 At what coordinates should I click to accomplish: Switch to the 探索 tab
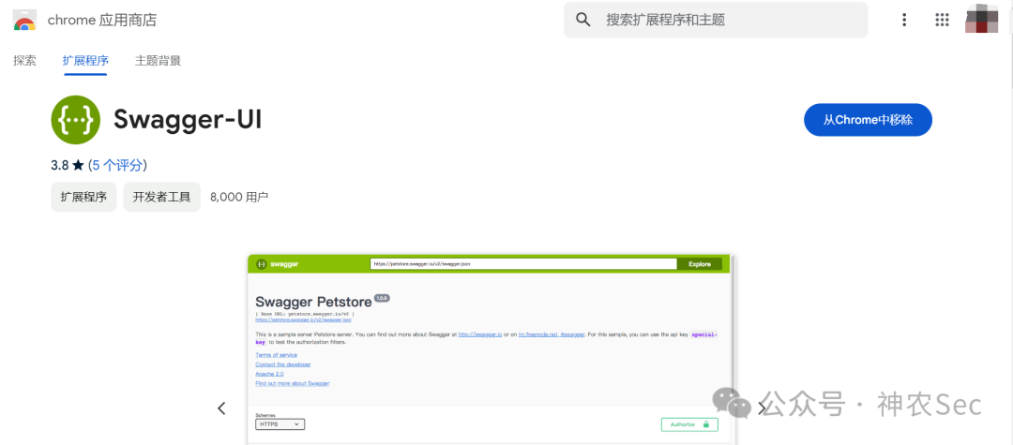tap(24, 61)
